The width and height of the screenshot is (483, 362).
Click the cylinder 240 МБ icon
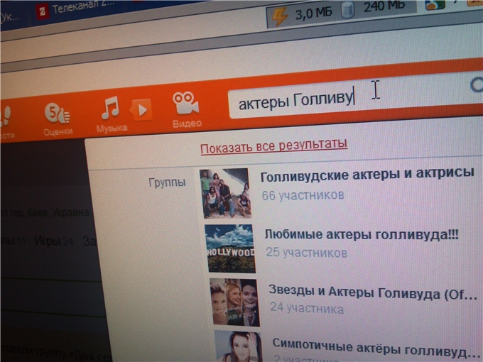point(348,11)
